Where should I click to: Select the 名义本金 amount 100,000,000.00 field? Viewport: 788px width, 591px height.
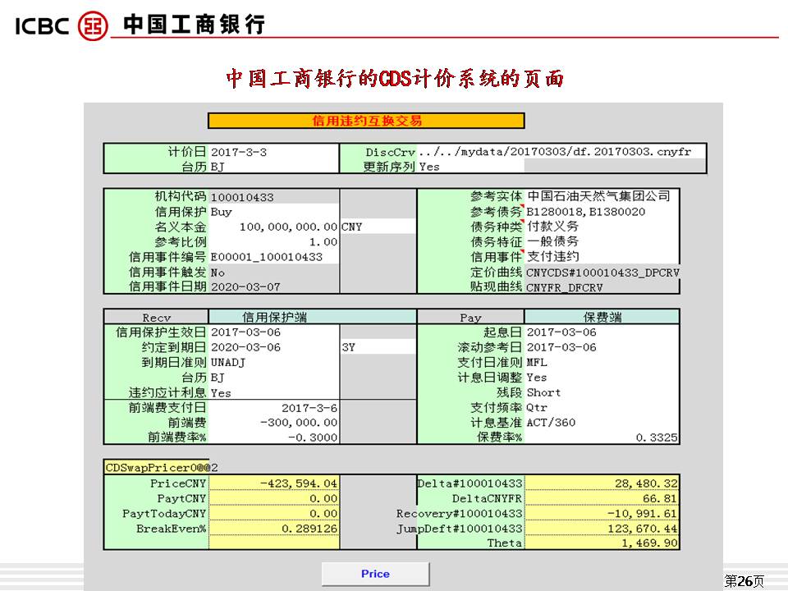tap(273, 227)
